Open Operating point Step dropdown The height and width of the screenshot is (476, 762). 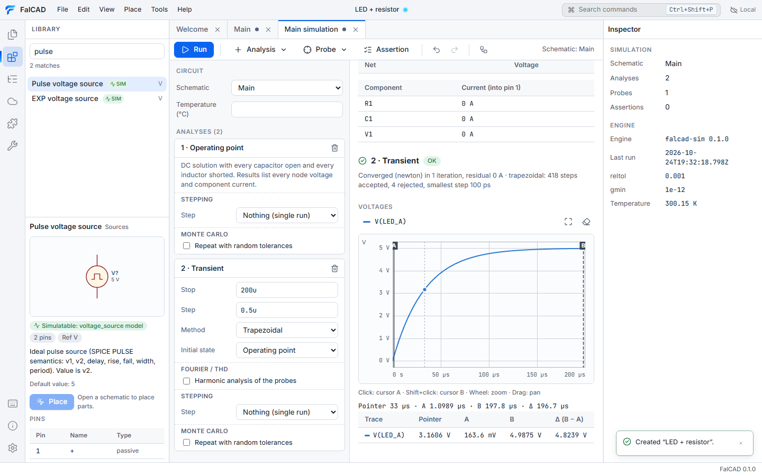click(x=287, y=215)
